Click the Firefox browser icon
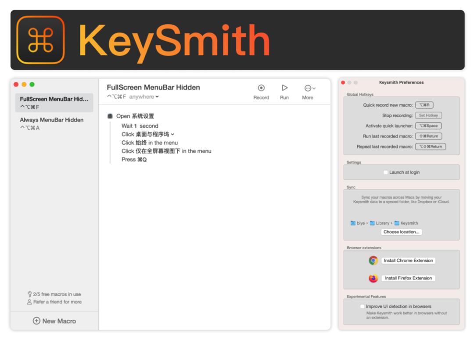 373,278
